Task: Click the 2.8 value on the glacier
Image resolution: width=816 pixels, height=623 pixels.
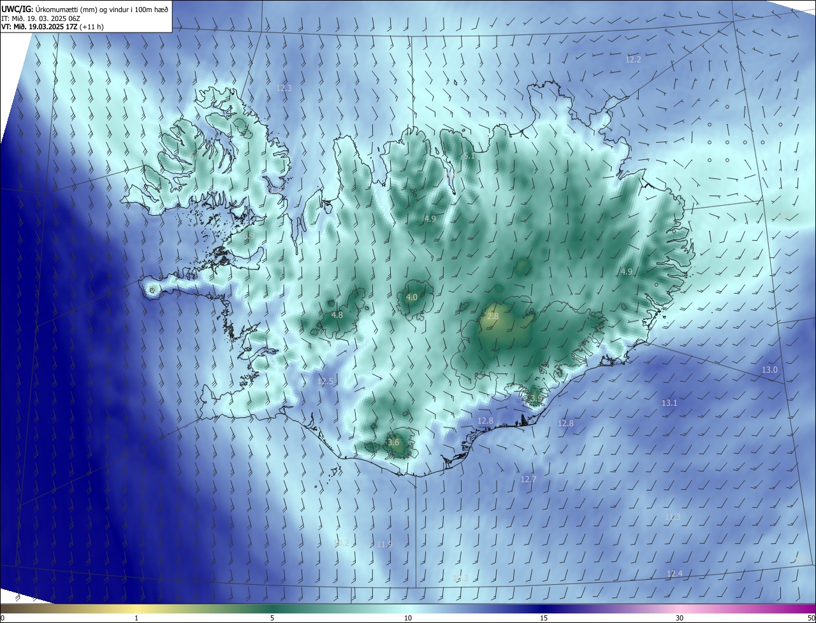Action: point(493,317)
